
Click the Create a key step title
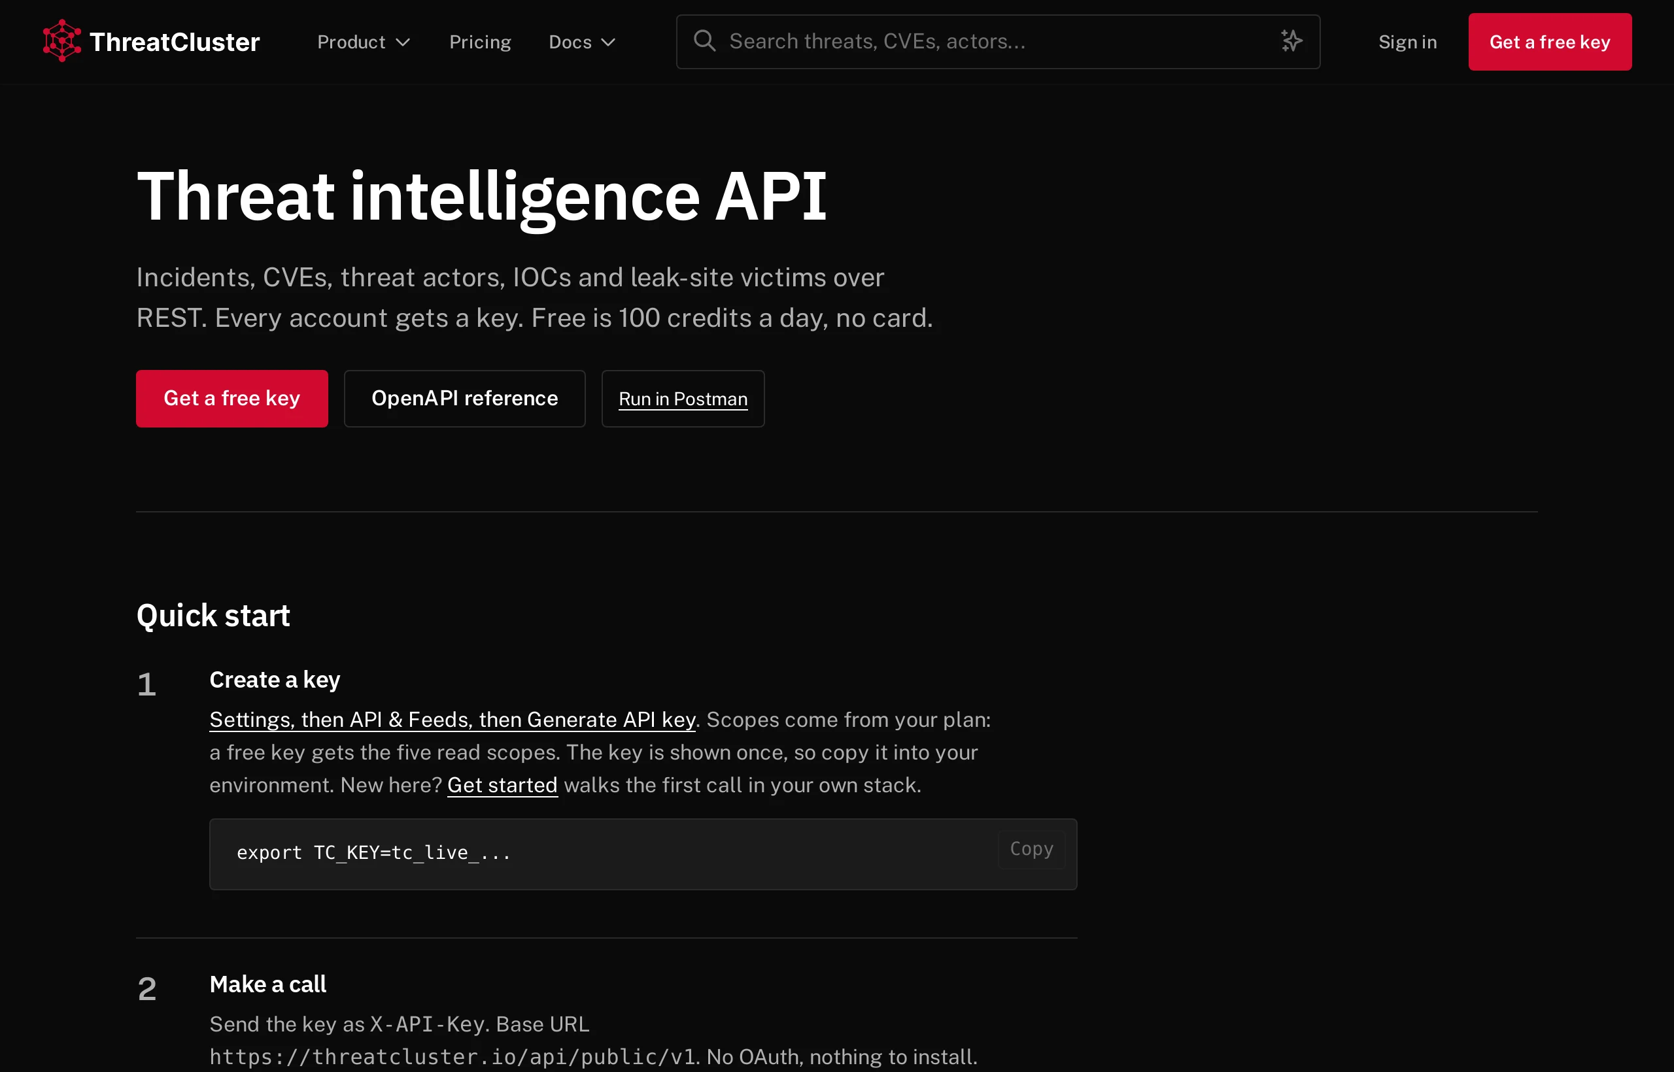[x=275, y=679]
